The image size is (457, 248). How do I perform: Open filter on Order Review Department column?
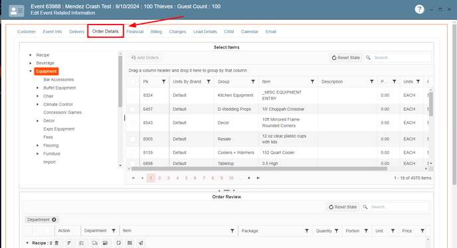(114, 231)
